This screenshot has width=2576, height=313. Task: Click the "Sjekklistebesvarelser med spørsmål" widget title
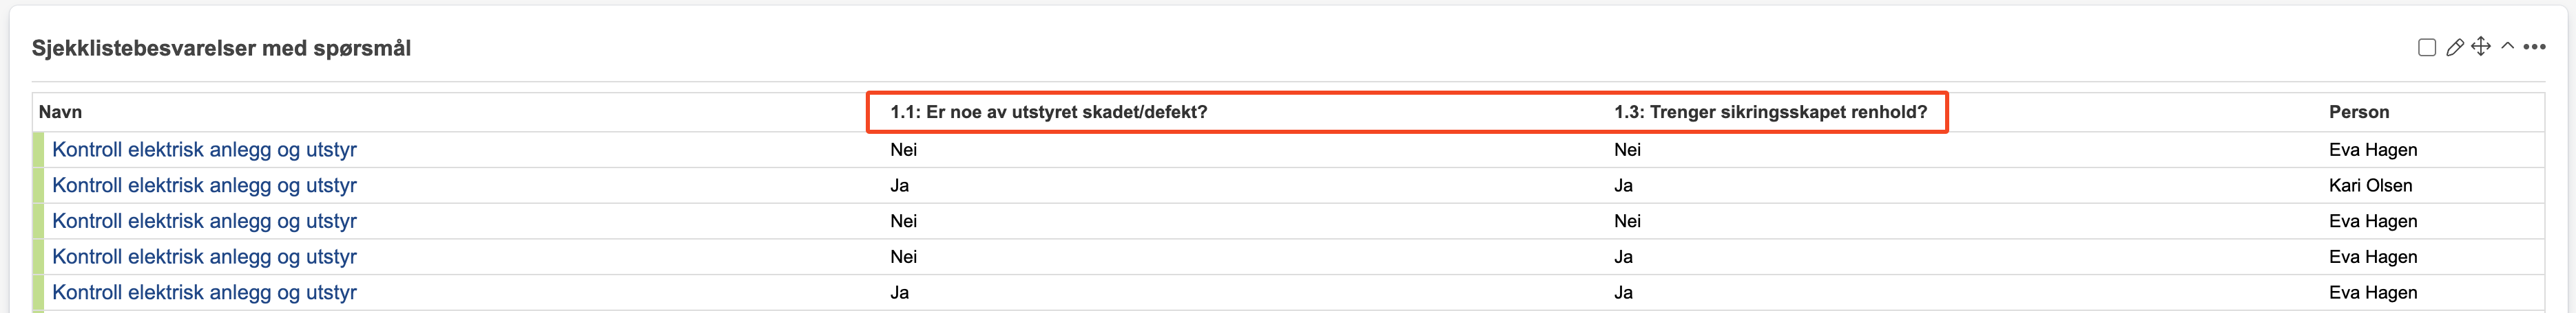click(x=221, y=49)
